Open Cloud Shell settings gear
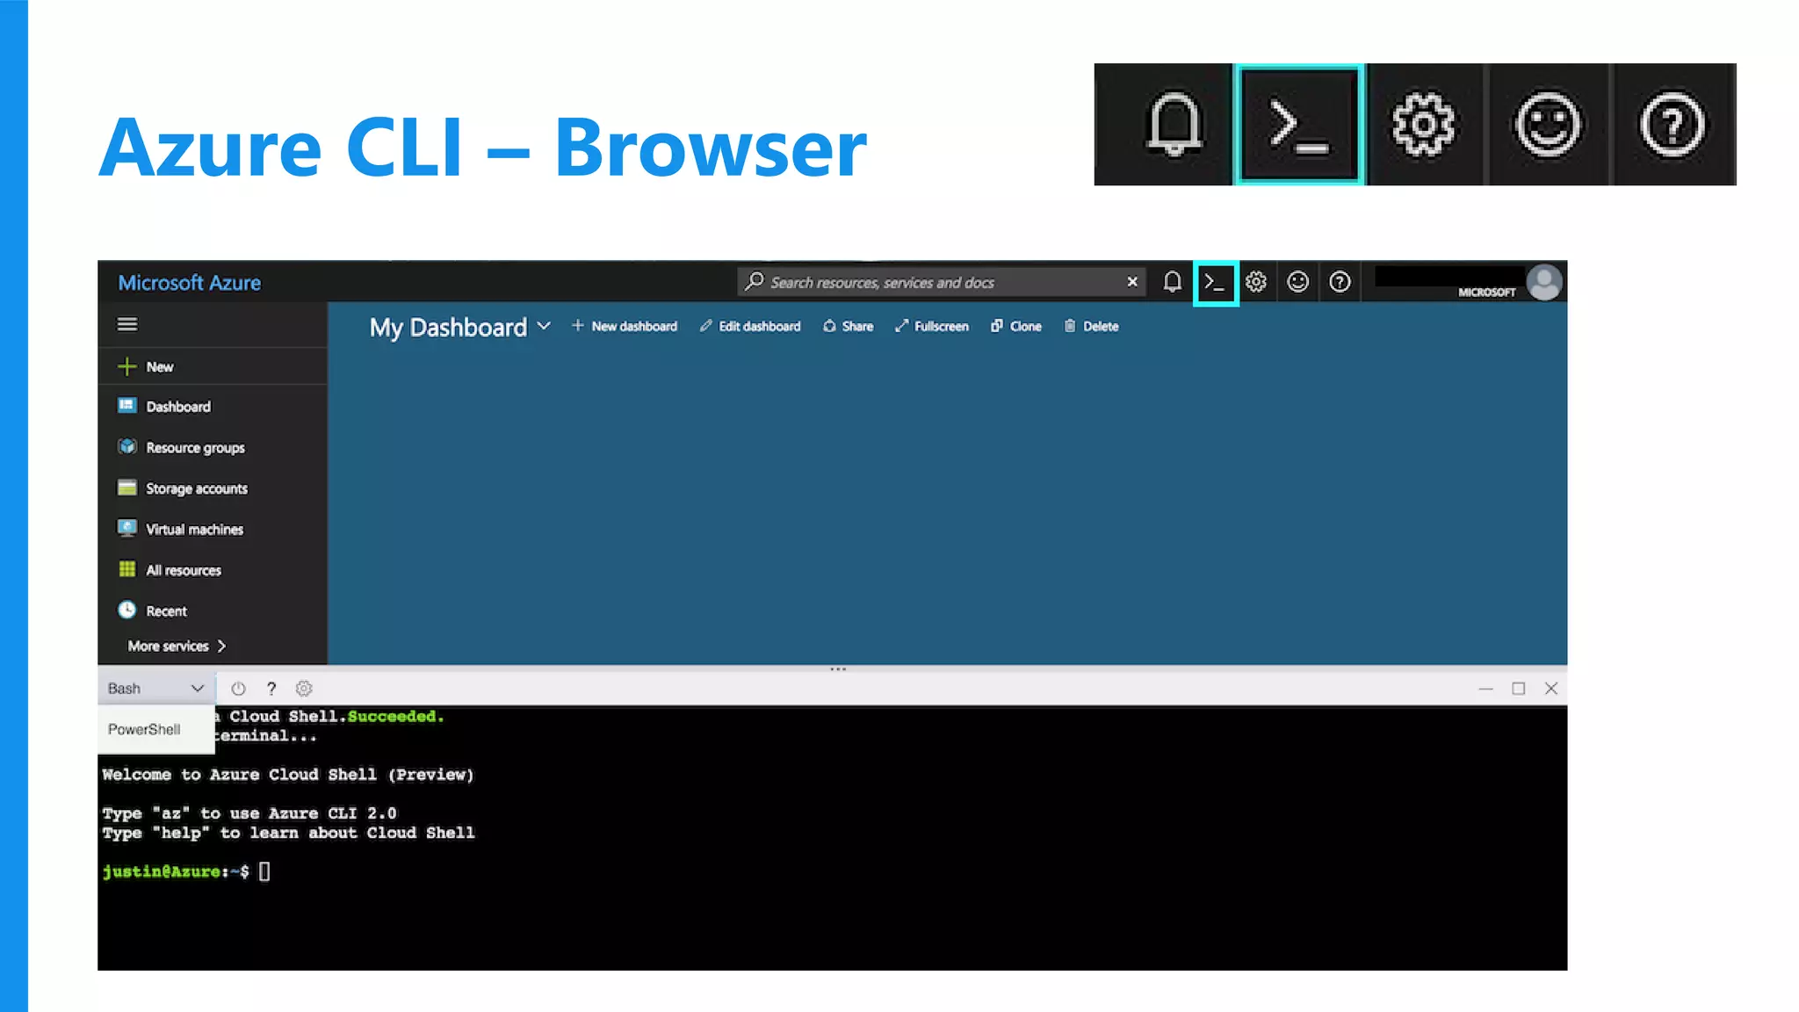The image size is (1799, 1012). point(304,689)
